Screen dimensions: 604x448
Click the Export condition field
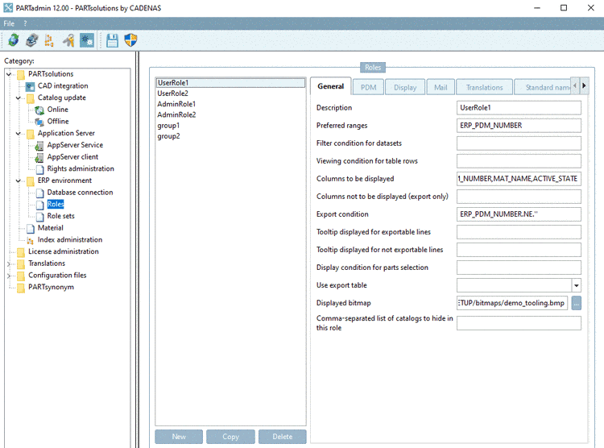point(519,214)
